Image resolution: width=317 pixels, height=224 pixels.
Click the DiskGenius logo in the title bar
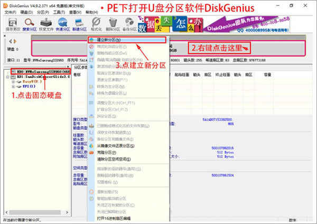pyautogui.click(x=5, y=6)
